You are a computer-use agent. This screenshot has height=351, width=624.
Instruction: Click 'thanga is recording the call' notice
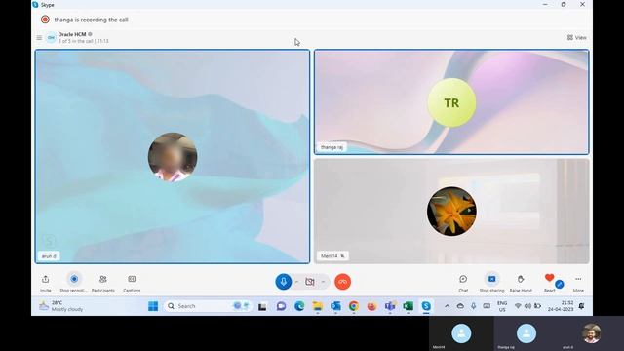pos(91,19)
